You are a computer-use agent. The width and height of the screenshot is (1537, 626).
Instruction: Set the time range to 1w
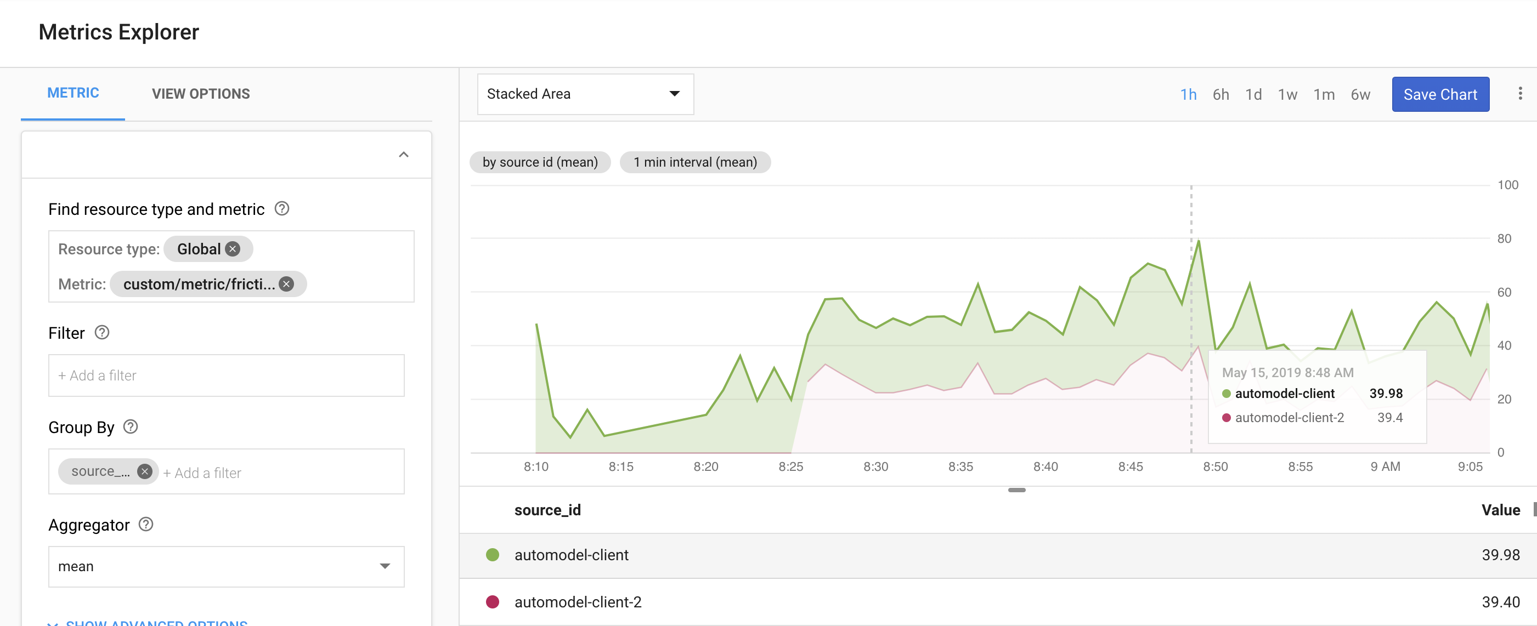(x=1287, y=94)
